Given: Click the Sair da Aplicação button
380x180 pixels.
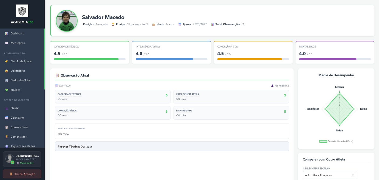Looking at the screenshot, I should tap(22, 174).
